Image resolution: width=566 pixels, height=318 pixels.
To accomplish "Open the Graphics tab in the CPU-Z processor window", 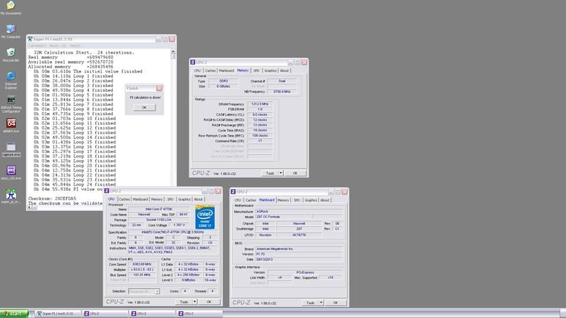I will pyautogui.click(x=184, y=200).
